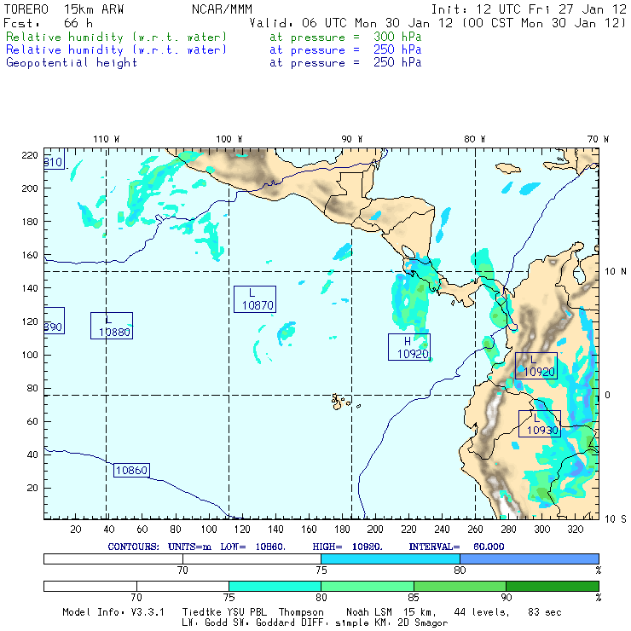
Task: Click the 'L 10880' low-center label box
Action: pyautogui.click(x=112, y=326)
